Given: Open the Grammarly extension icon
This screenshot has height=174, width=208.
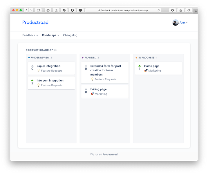Looking at the screenshot, I should [x=64, y=10].
